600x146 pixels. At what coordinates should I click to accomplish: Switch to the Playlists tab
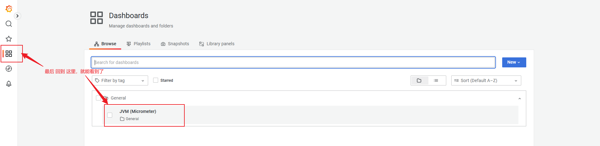pyautogui.click(x=138, y=44)
